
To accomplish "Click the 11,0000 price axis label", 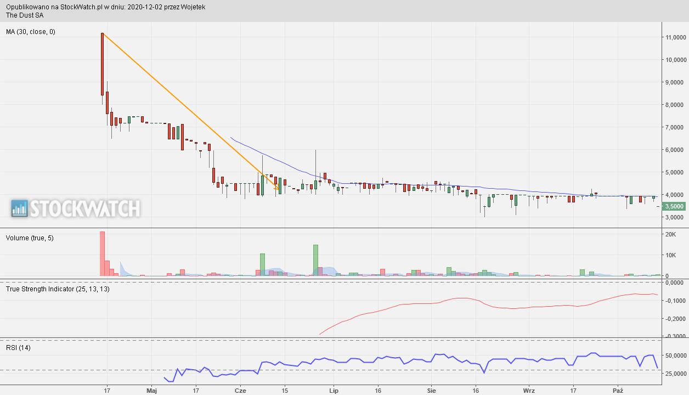I will point(675,37).
